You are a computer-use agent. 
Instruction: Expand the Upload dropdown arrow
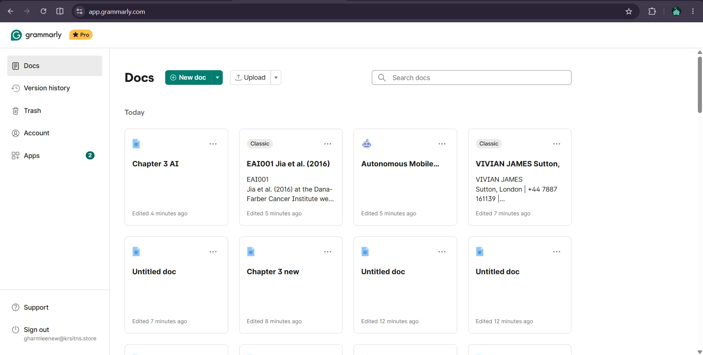pyautogui.click(x=276, y=78)
